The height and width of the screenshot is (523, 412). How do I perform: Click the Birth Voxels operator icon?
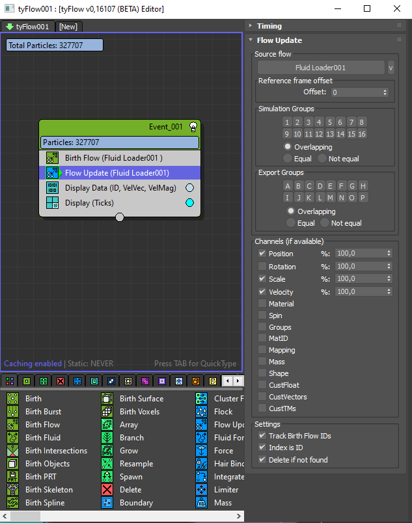tap(107, 412)
